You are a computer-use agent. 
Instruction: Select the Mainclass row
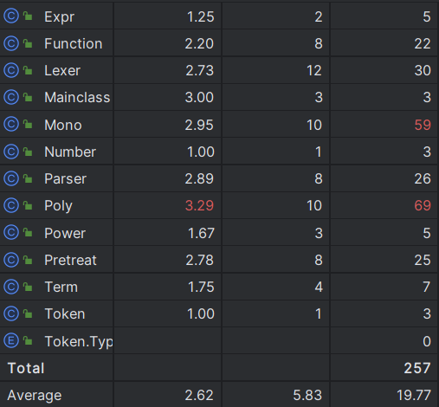point(219,97)
